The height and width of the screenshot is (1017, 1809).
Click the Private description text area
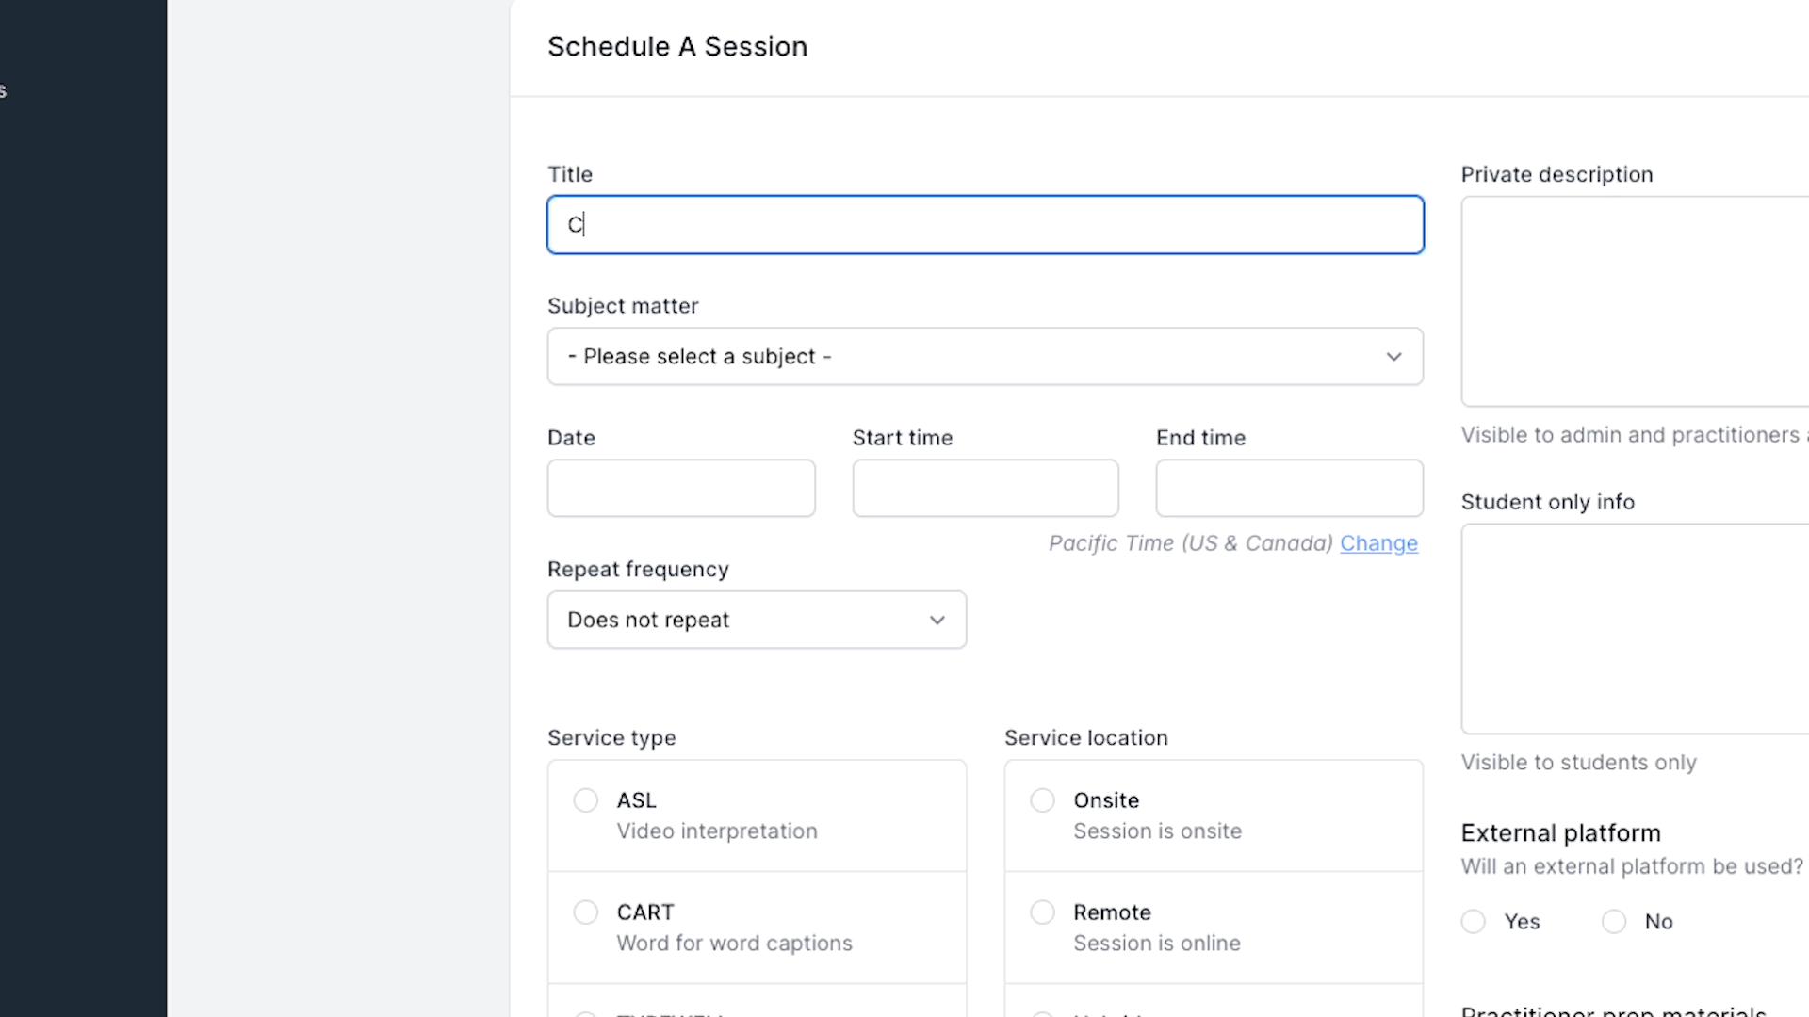[1635, 301]
